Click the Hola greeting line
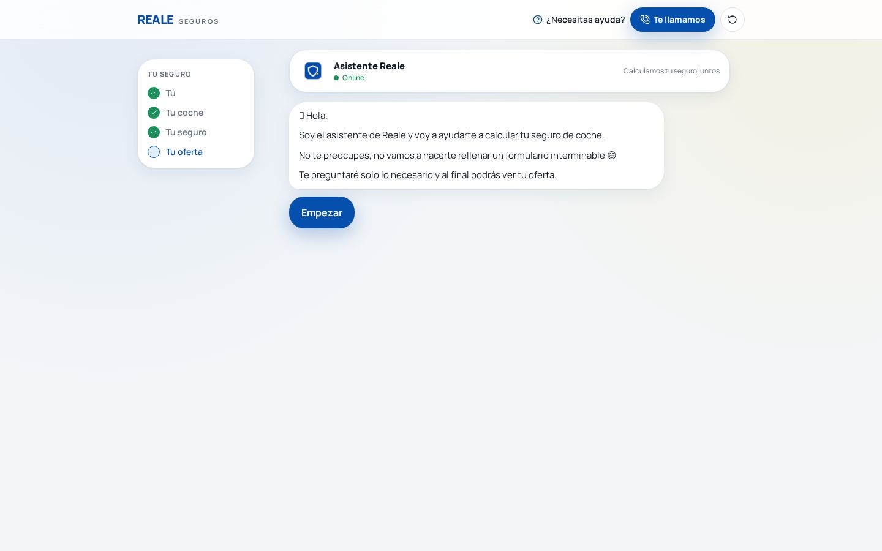Viewport: 882px width, 551px height. tap(313, 116)
